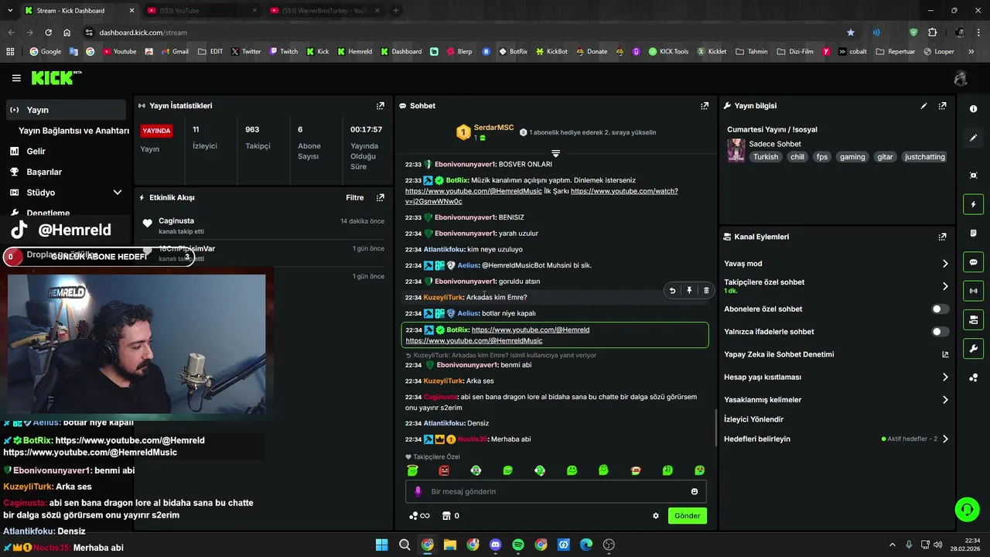Open the Filtre activity feed filter

pos(354,198)
